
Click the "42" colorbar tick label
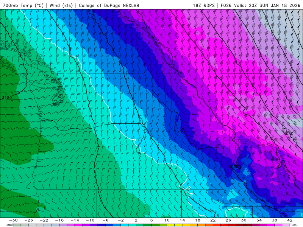click(x=290, y=220)
